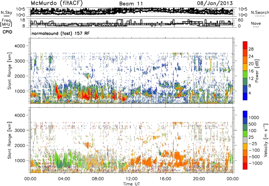Click the Power [dB] colorbar label
This screenshot has width=269, height=186.
click(x=257, y=71)
